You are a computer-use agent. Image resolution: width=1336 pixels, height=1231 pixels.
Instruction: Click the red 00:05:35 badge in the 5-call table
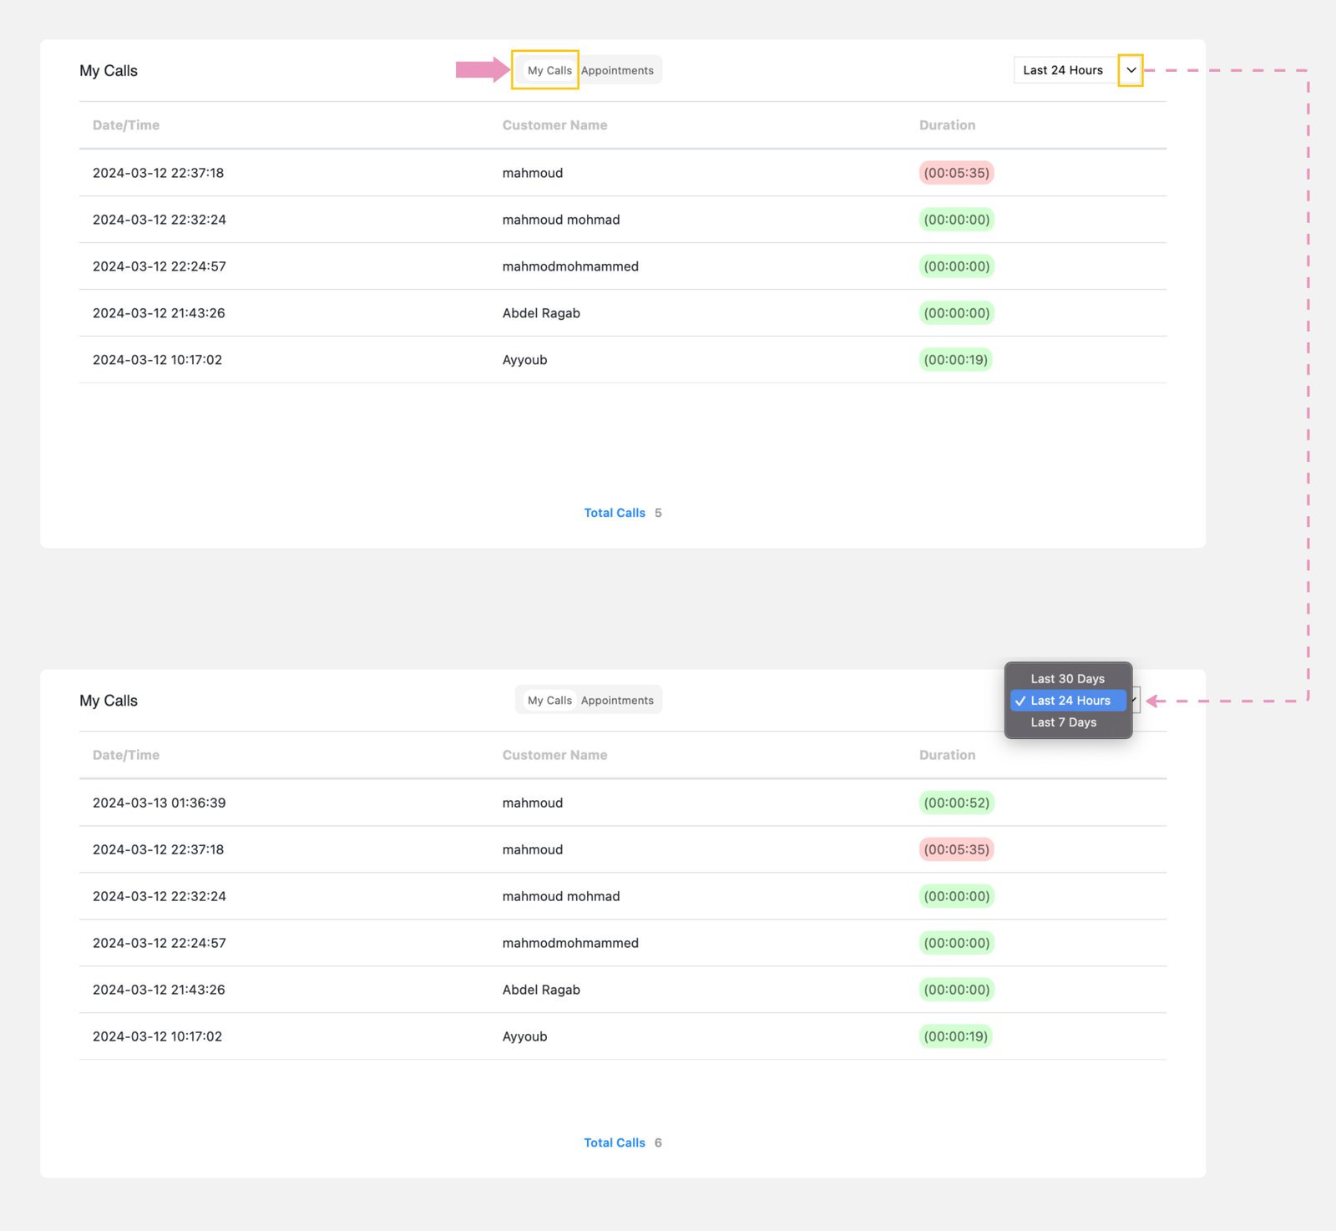click(x=956, y=173)
